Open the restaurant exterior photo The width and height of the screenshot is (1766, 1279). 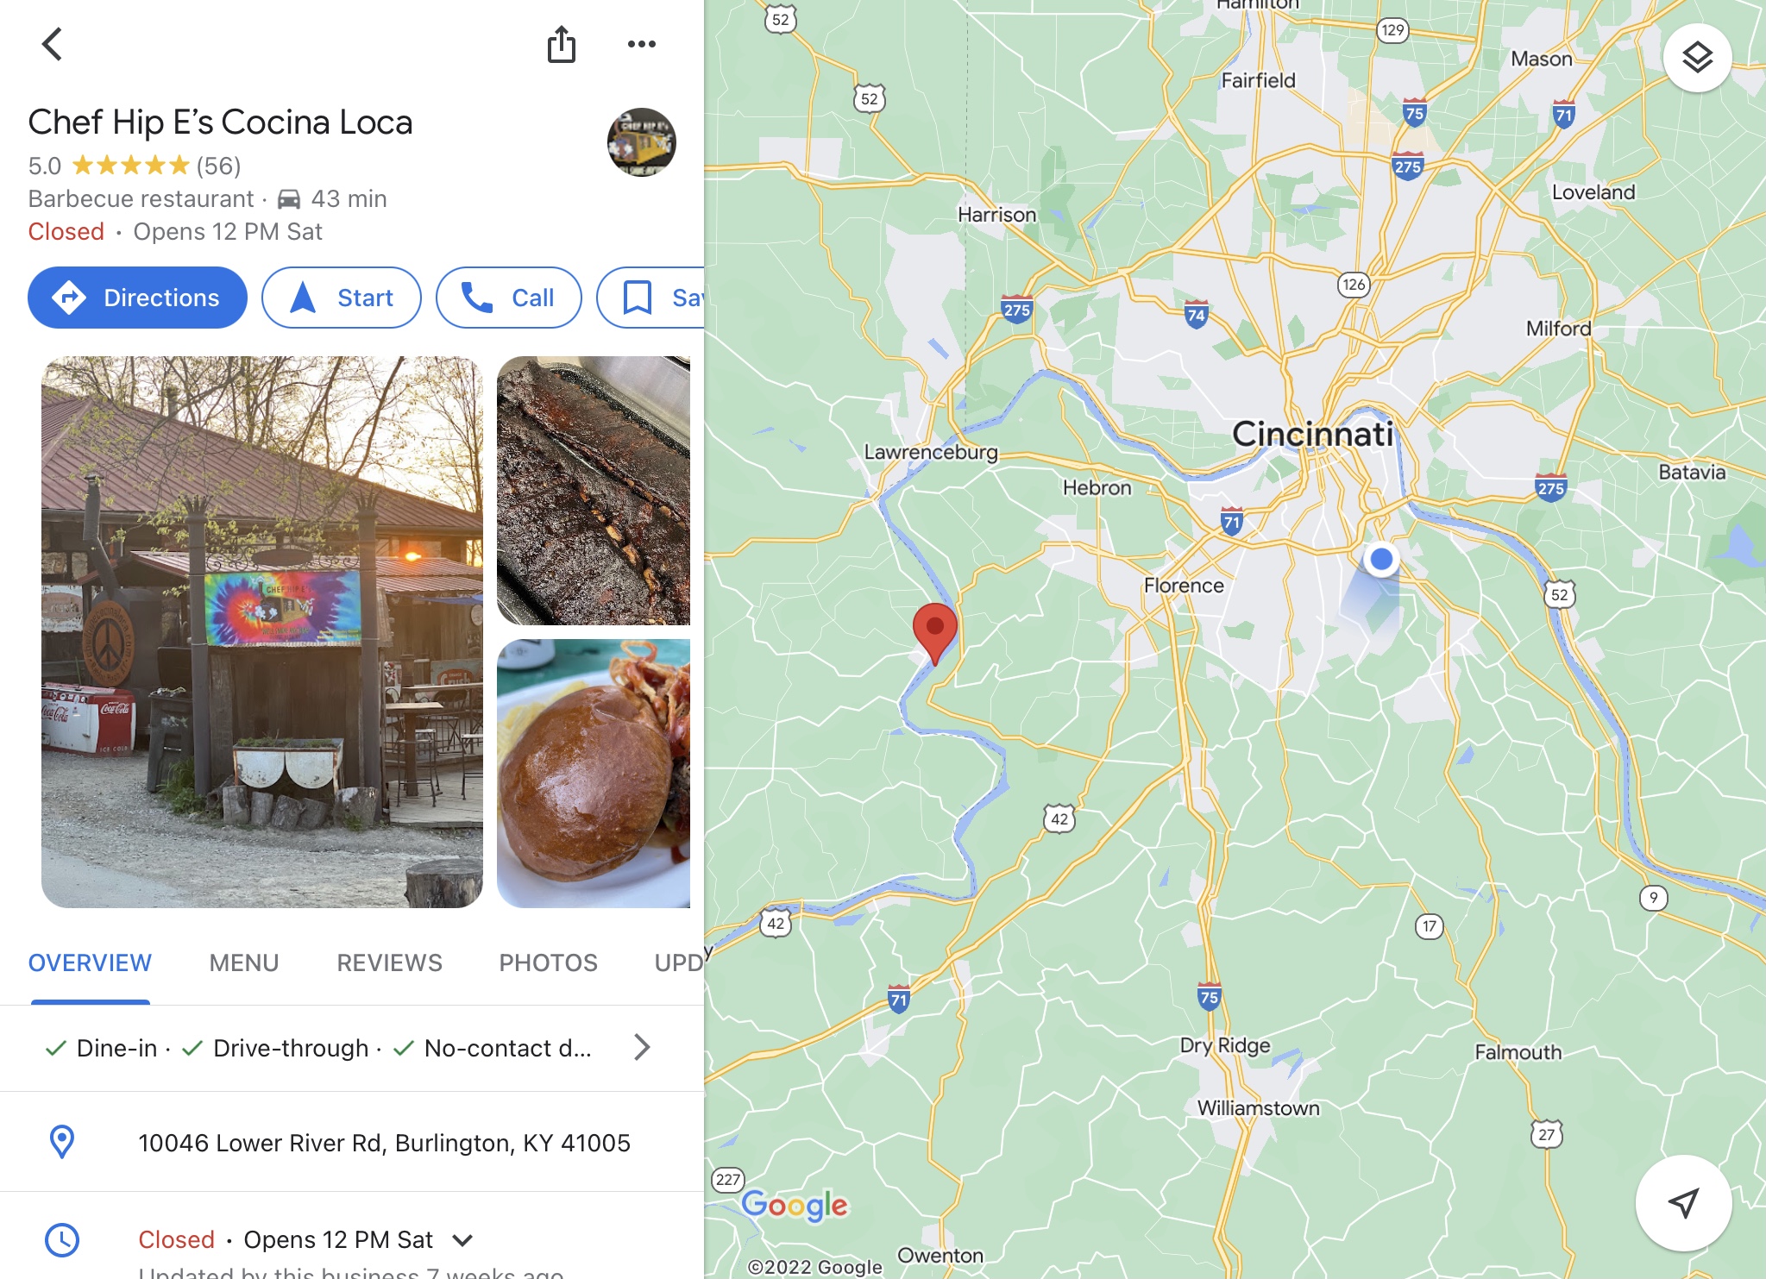[262, 631]
